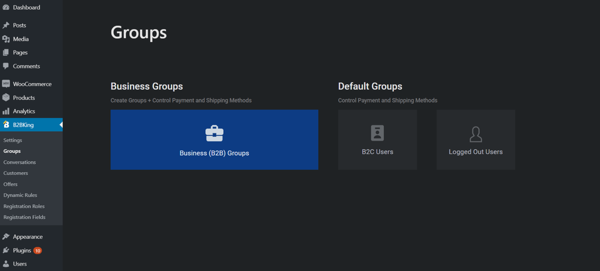Screen dimensions: 600x271
Task: Click the person outline icon above Logged Out Users
Action: 476,134
